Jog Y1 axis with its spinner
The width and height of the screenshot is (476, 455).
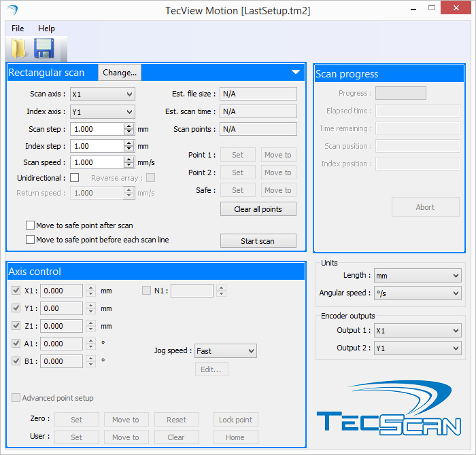click(x=90, y=308)
